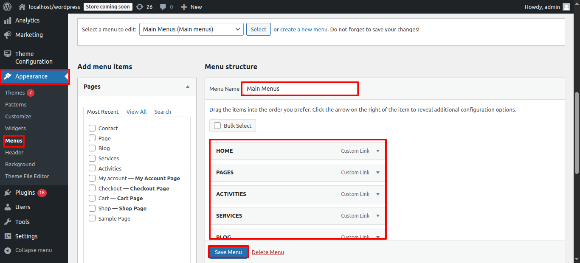
Task: Click the Delete Menu link
Action: coord(268,252)
